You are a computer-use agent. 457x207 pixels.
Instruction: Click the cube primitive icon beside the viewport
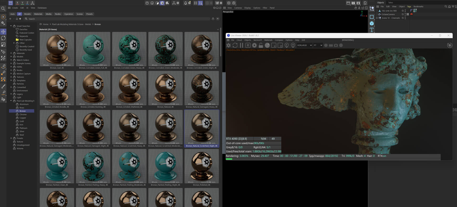click(x=372, y=23)
